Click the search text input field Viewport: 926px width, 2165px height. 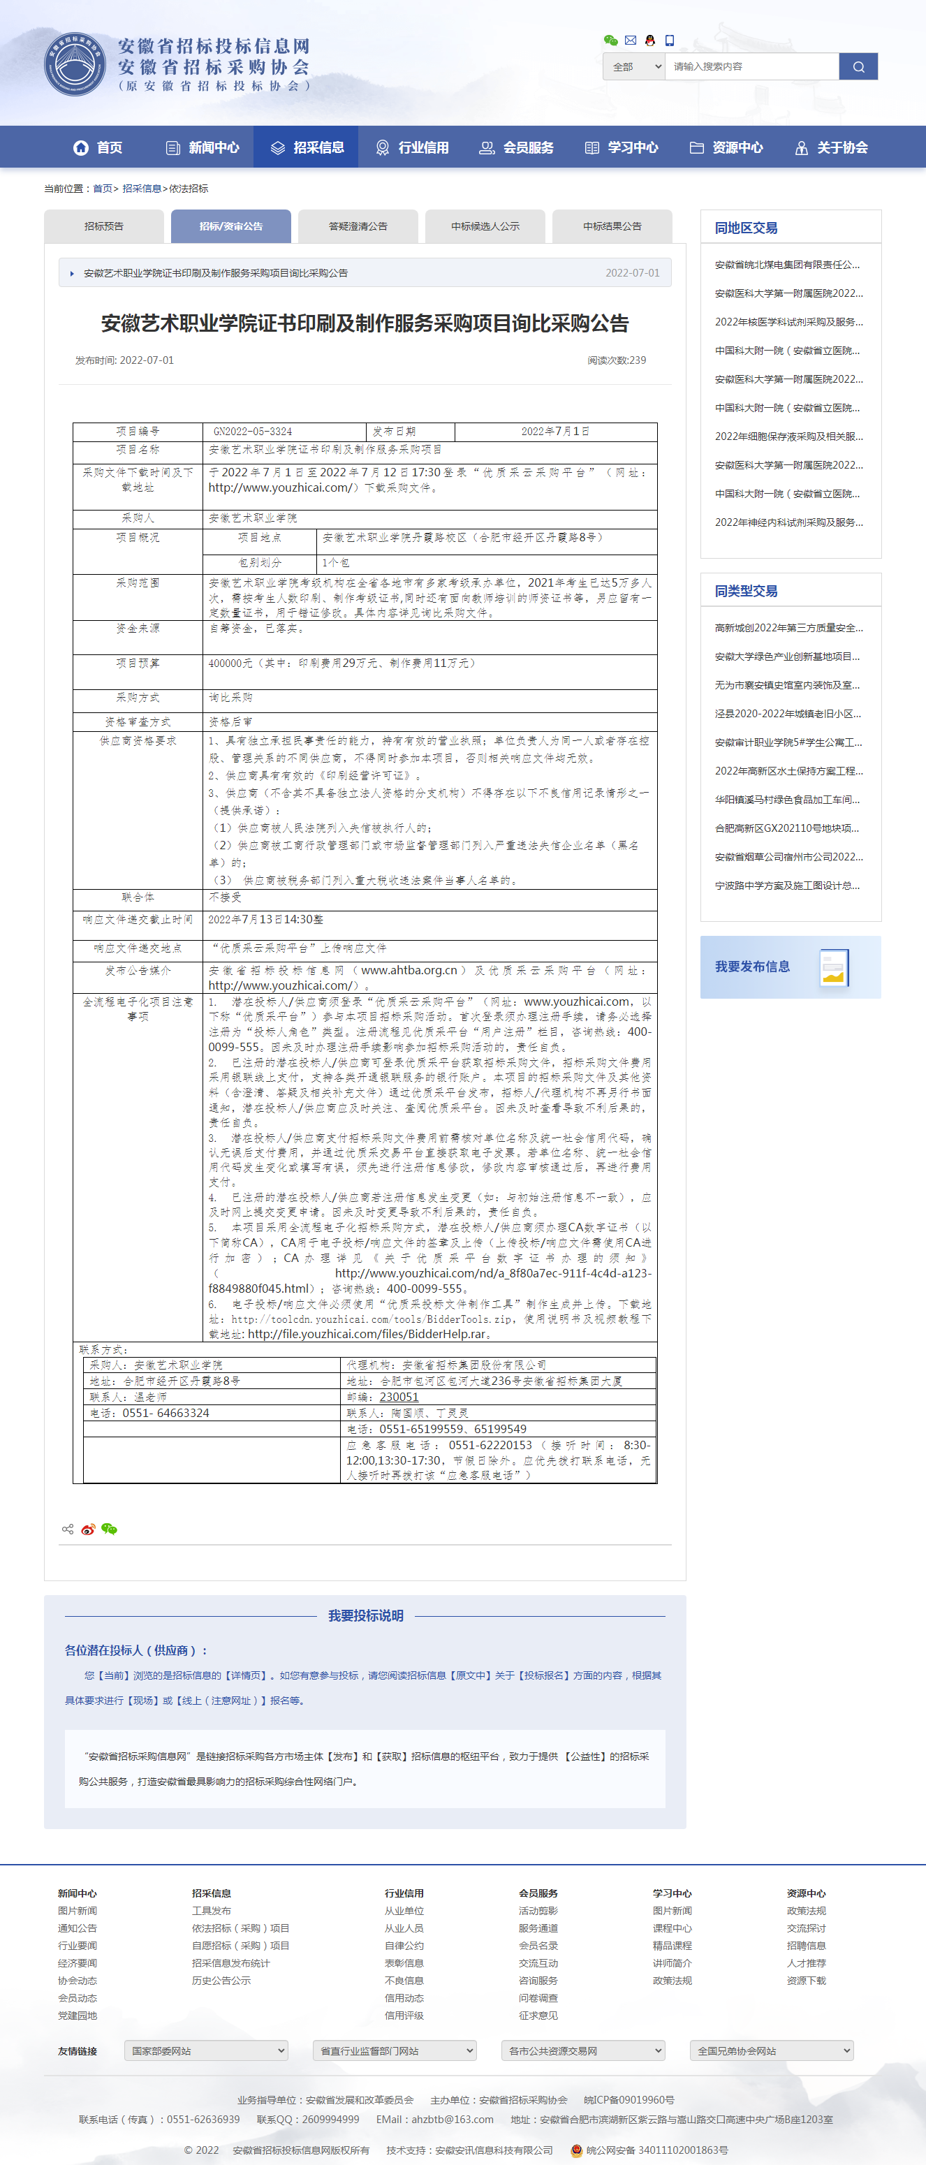[751, 66]
